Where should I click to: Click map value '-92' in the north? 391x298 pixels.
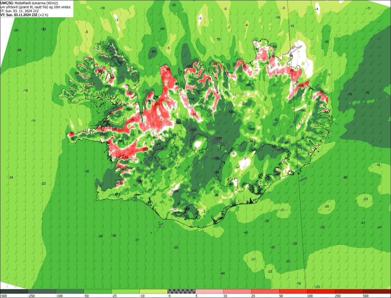pos(249,85)
